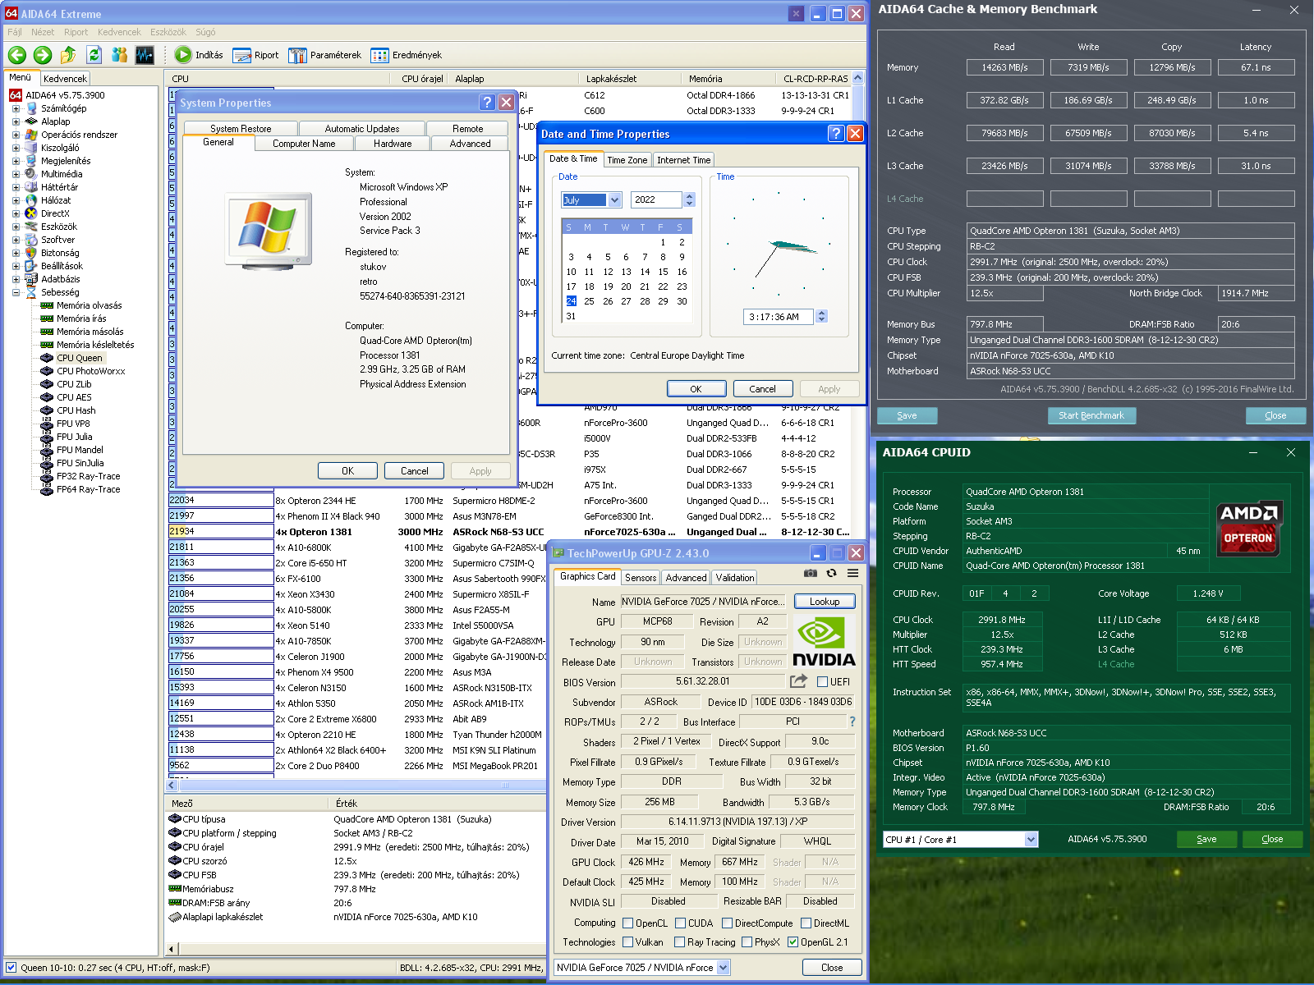
Task: Toggle the OpenCL checkbox in GPU-Z
Action: tap(628, 923)
